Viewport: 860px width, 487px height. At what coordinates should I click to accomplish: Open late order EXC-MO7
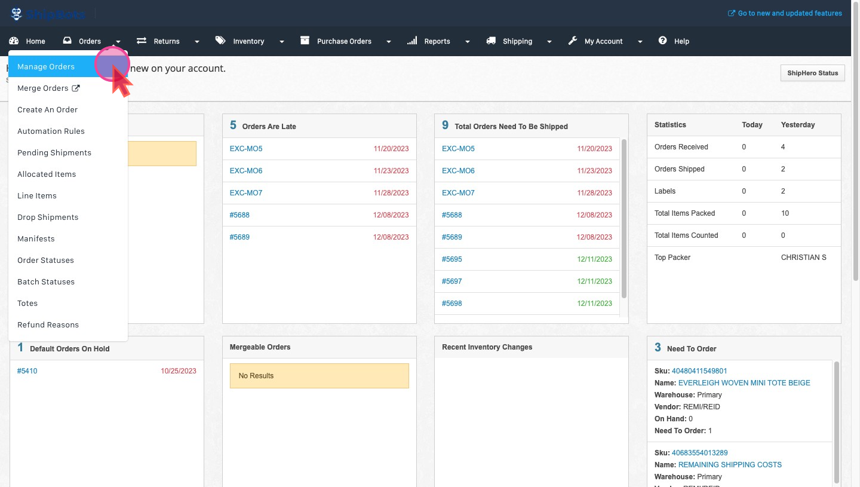pos(246,193)
